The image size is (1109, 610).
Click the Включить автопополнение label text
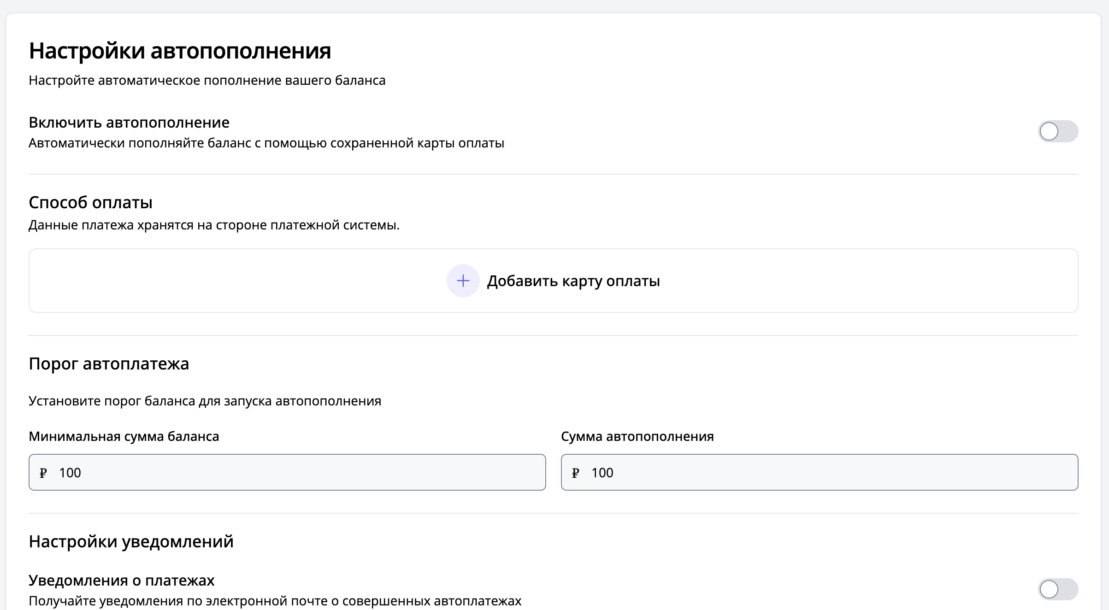(x=129, y=123)
